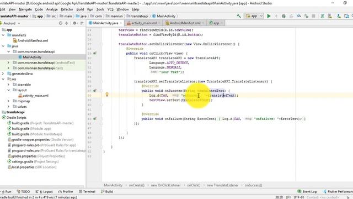Click gutter override icon beside onClick method
Viewport: 353px width, 199px height.
[x=95, y=53]
